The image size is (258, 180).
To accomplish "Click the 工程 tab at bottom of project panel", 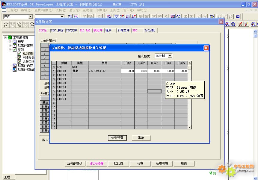I will point(9,177).
